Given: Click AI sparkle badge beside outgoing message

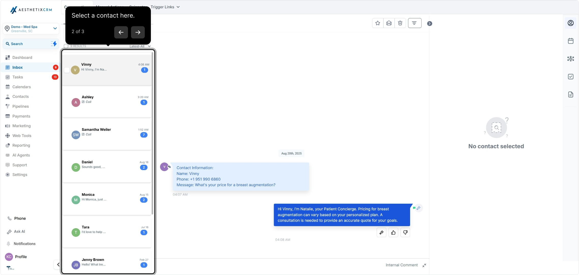Looking at the screenshot, I should tap(418, 208).
